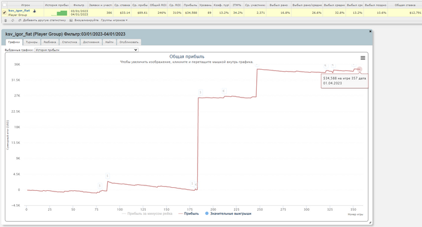Click the graph panel resize grip icon

point(370,222)
